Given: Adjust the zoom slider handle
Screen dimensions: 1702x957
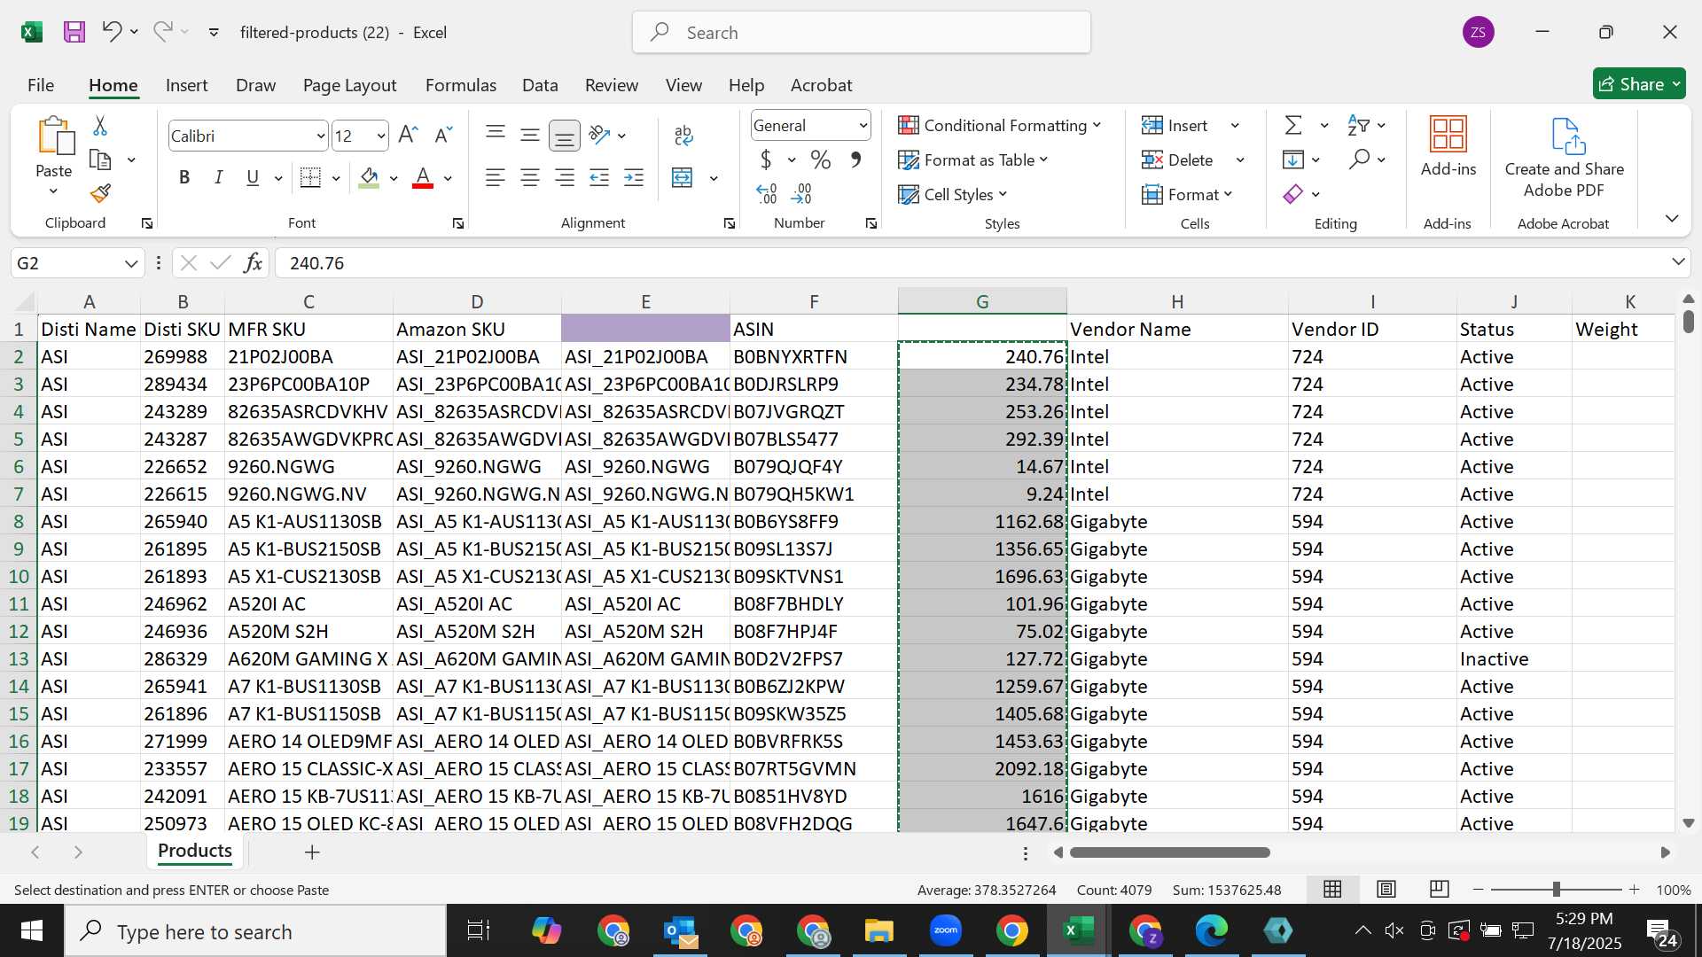Looking at the screenshot, I should [x=1556, y=889].
